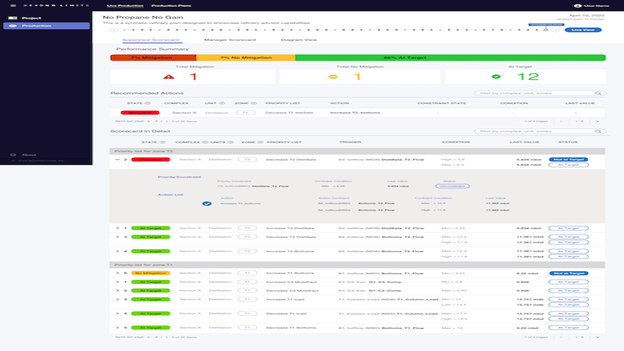Click the Scorecard in Detail search magnifier icon
The width and height of the screenshot is (624, 351).
click(x=598, y=131)
